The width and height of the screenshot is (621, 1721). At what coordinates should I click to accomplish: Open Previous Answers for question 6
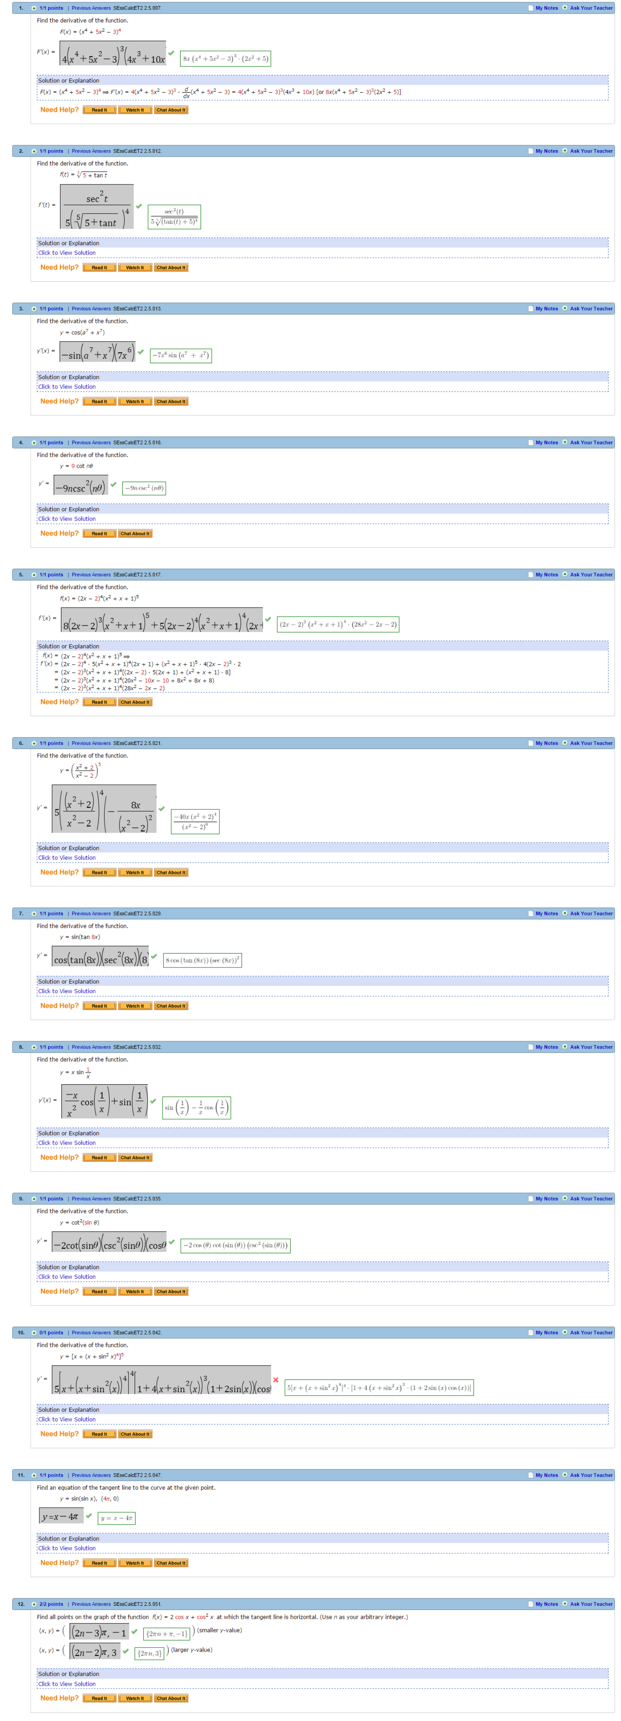click(x=91, y=743)
